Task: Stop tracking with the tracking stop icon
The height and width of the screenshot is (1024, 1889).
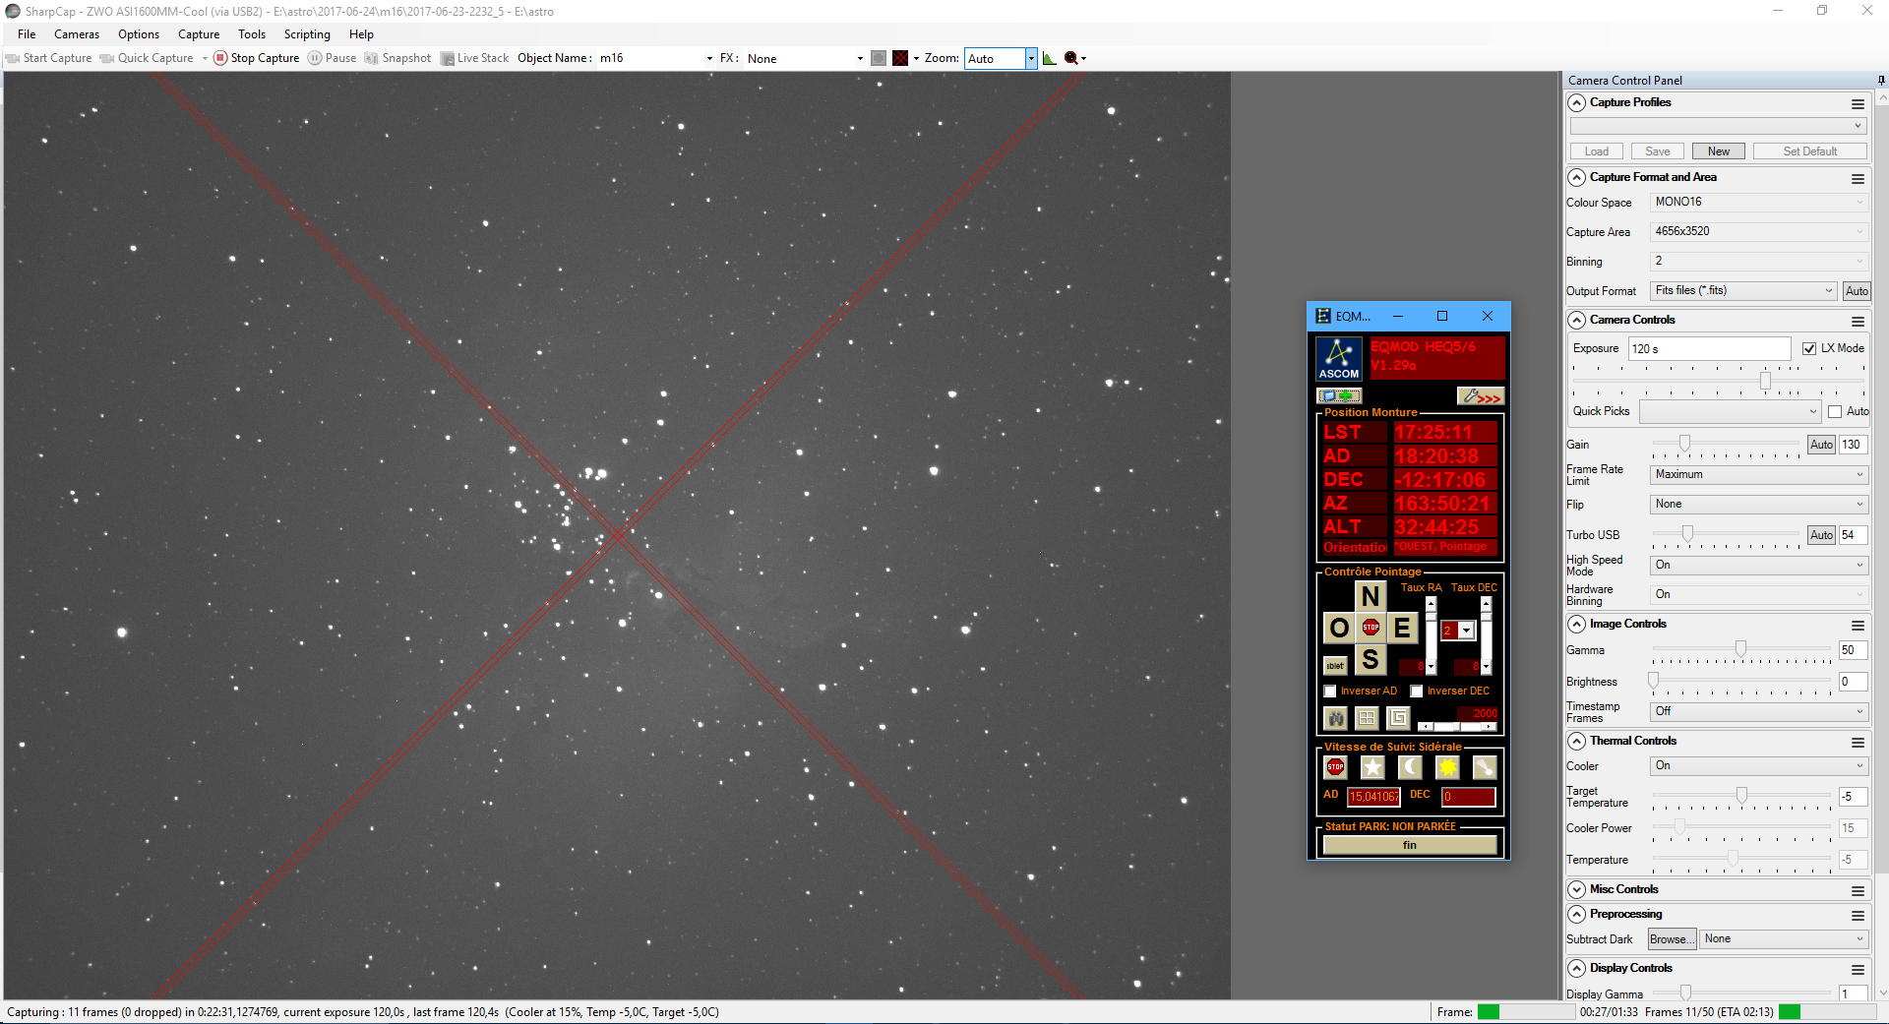Action: (x=1336, y=767)
